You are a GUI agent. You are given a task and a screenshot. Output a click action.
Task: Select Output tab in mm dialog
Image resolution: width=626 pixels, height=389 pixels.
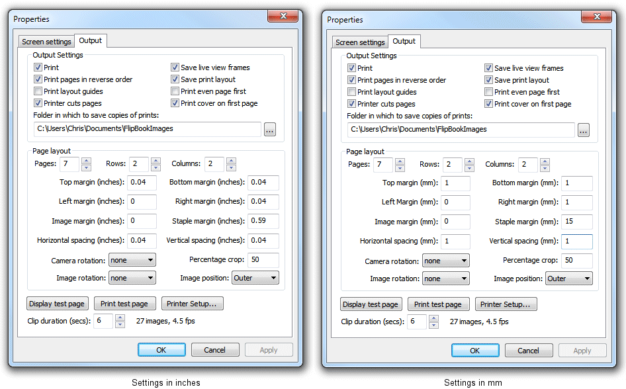click(404, 41)
